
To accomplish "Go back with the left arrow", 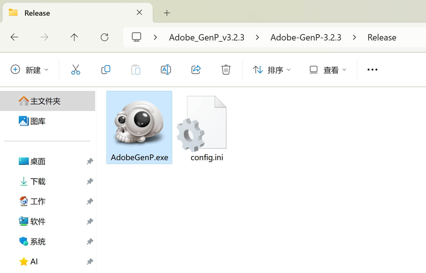I will tap(14, 37).
